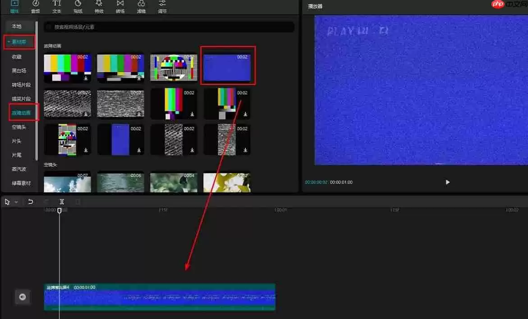
Task: Open the 音频 audio panel
Action: [36, 7]
